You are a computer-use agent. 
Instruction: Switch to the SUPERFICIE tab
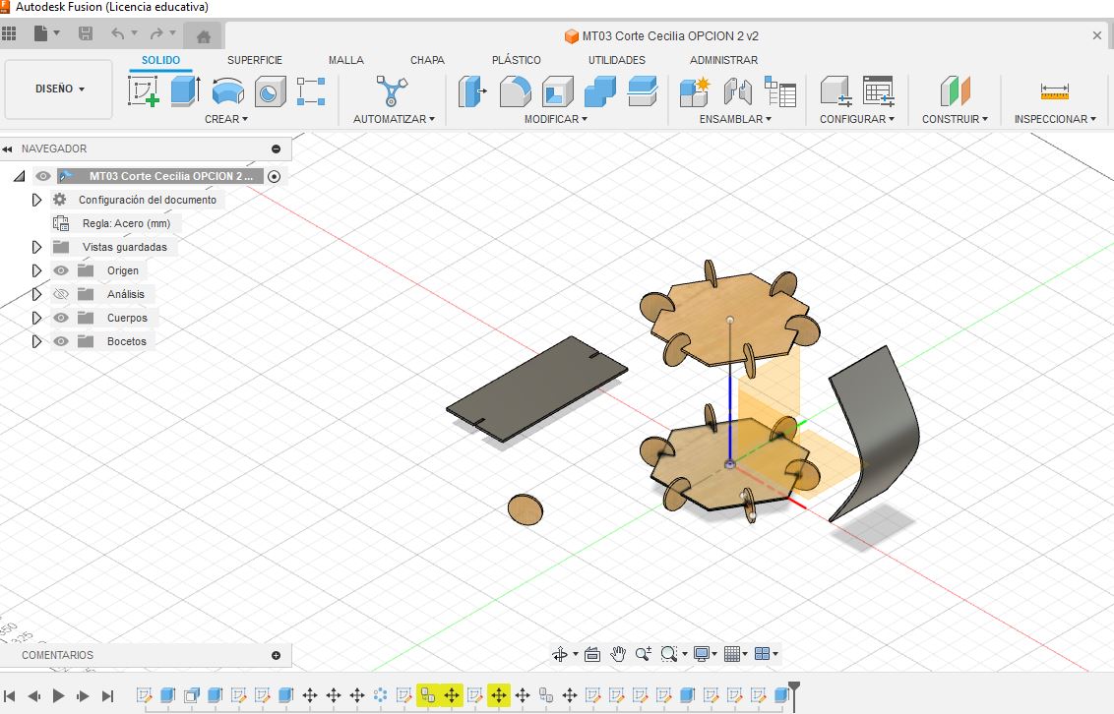point(254,60)
